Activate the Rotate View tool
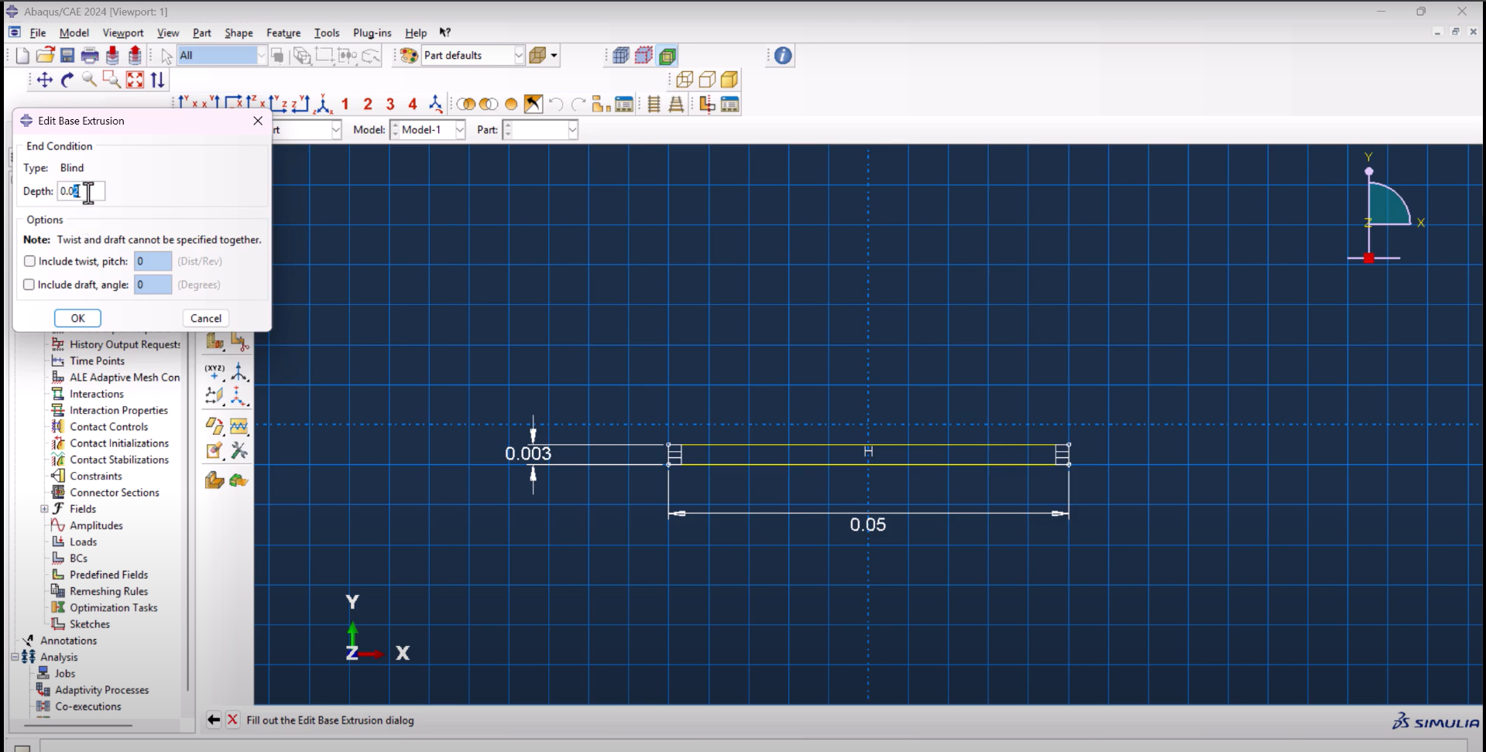The height and width of the screenshot is (752, 1486). [67, 80]
